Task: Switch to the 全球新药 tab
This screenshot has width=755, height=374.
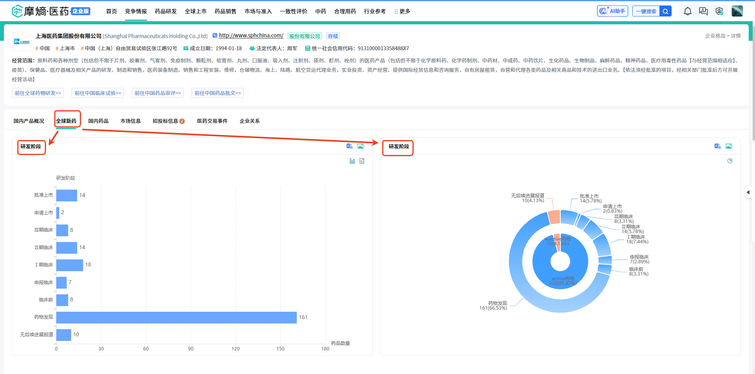Action: pos(66,121)
